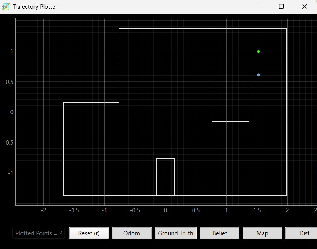Toggle the Dist. button
Image resolution: width=317 pixels, height=249 pixels.
(301, 233)
